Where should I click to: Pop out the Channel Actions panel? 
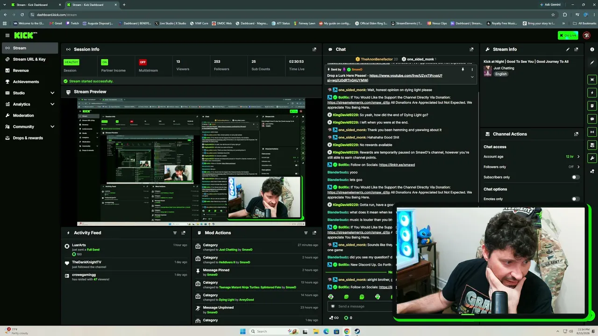tap(576, 134)
